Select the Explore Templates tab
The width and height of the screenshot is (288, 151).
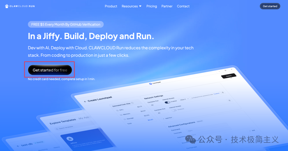point(63,121)
